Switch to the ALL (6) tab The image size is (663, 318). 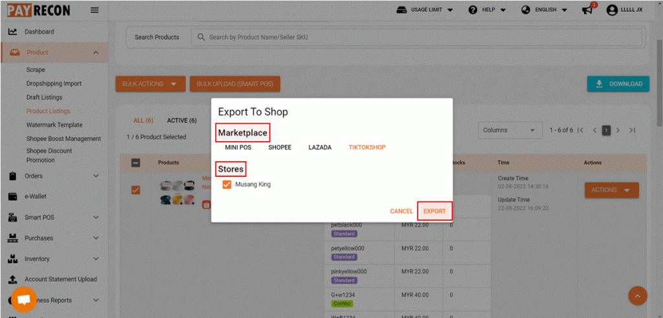143,120
